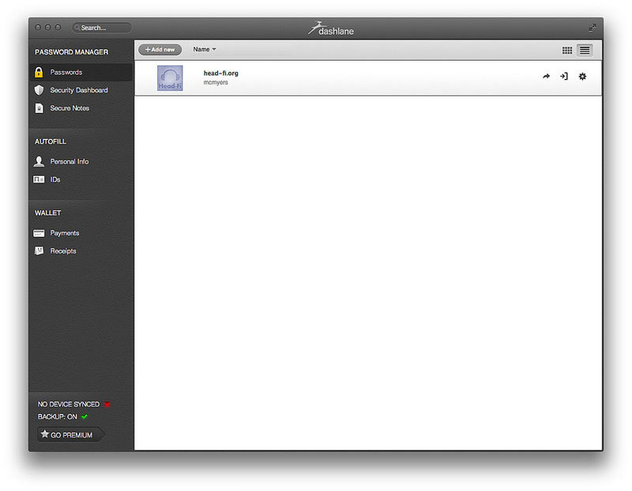Viewport: 632px width, 491px height.
Task: Click the Go Premium button
Action: [x=70, y=435]
